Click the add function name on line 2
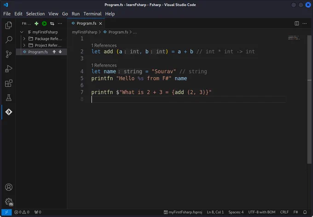Image resolution: width=313 pixels, height=217 pixels. pos(108,51)
